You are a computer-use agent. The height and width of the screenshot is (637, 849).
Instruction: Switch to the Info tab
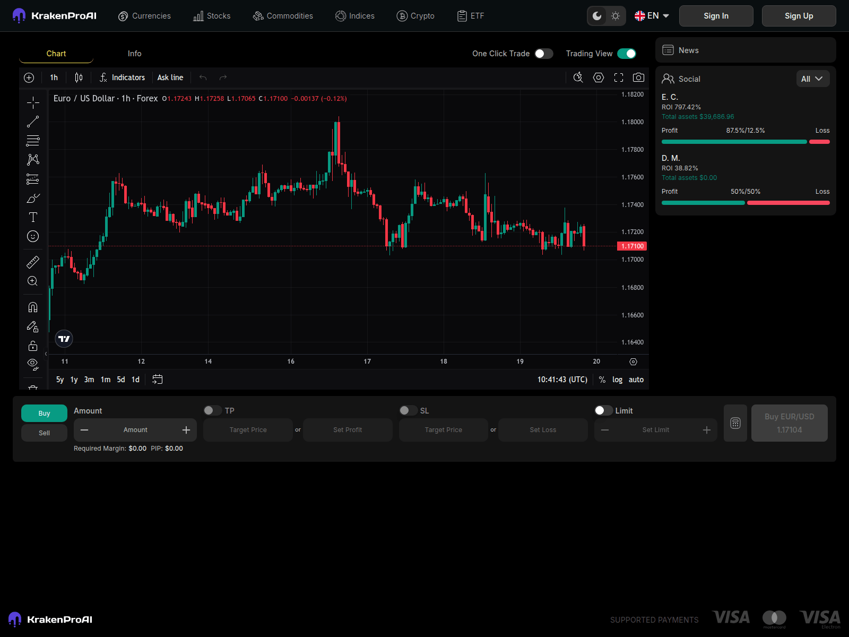tap(135, 54)
